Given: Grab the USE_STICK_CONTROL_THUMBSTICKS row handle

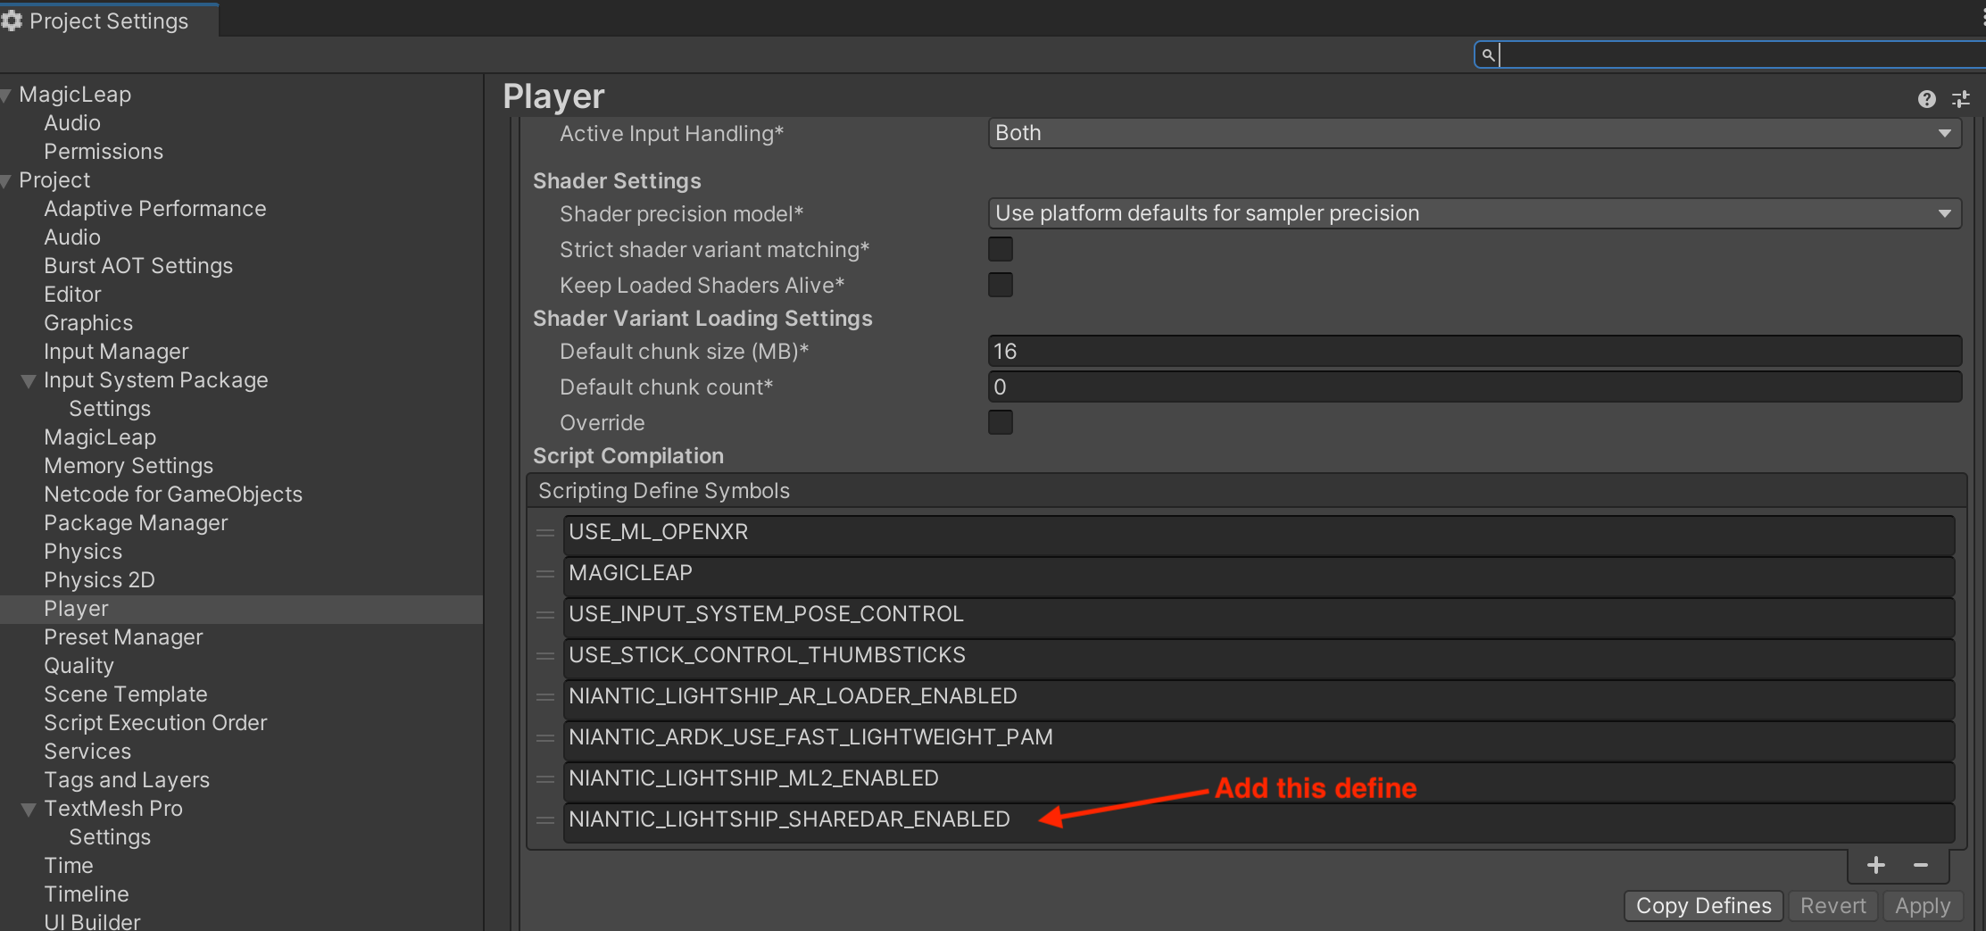Looking at the screenshot, I should point(545,656).
